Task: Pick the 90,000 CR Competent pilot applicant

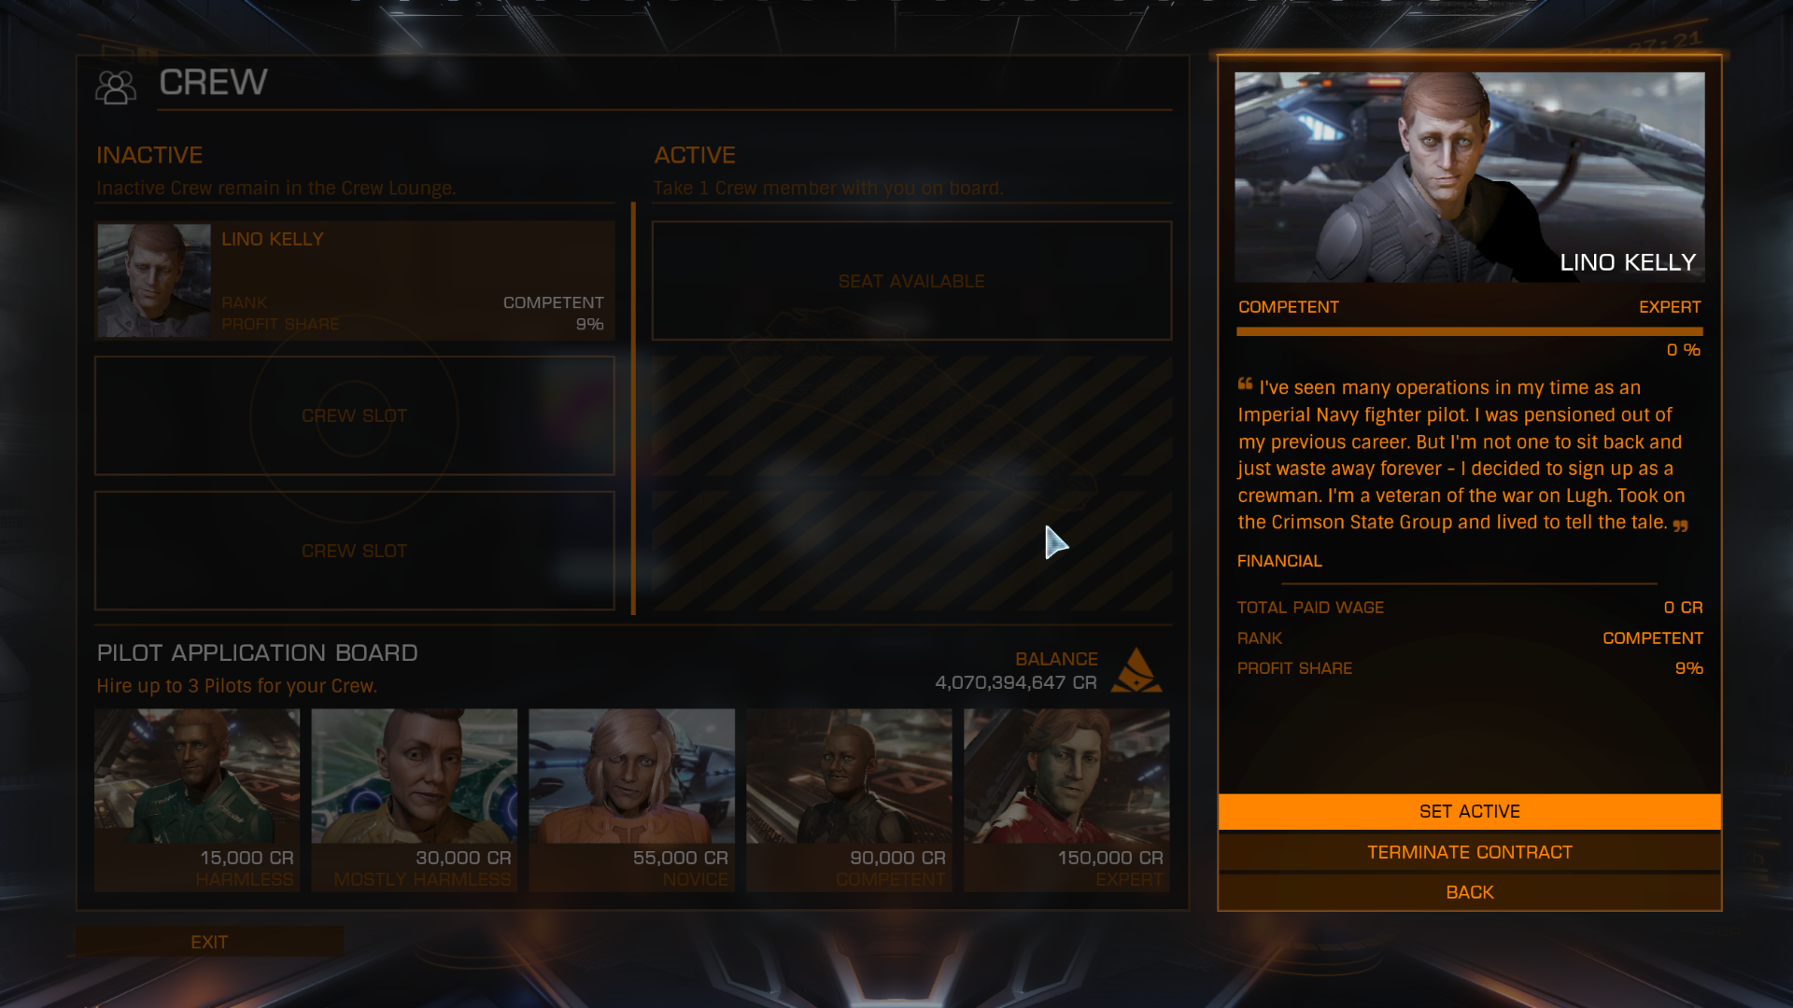Action: coord(849,800)
